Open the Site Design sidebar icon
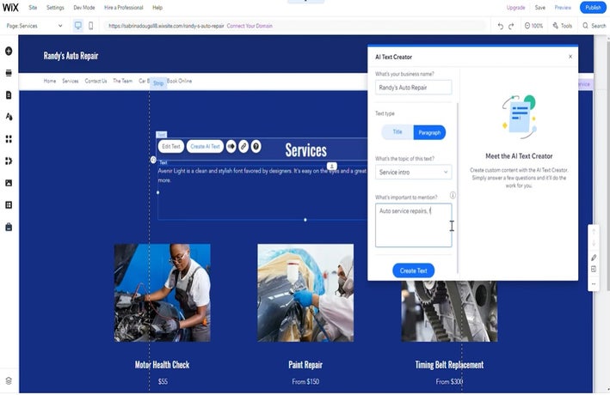Image resolution: width=610 pixels, height=395 pixels. 9,117
